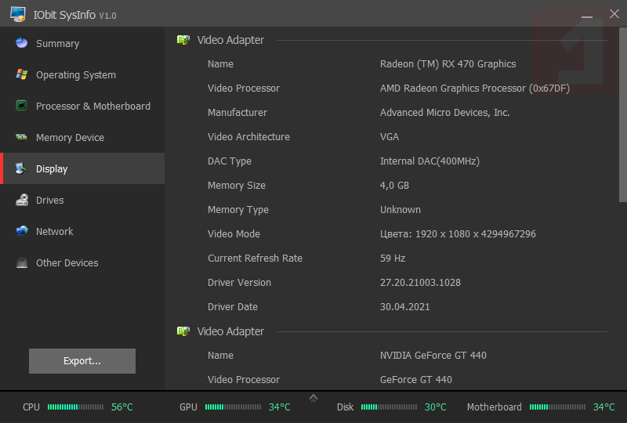Click the Summary sidebar icon
Viewport: 627px width, 423px height.
pyautogui.click(x=22, y=43)
